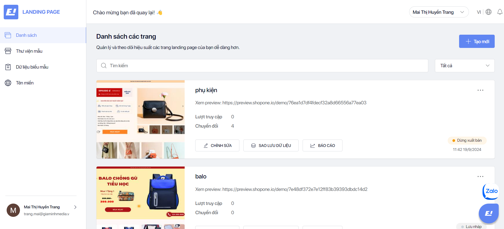Click the trang.mai email in sidebar
This screenshot has width=504, height=229.
pos(46,214)
